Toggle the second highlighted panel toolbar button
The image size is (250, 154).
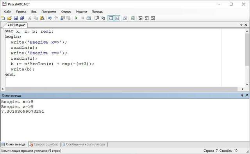point(117,18)
